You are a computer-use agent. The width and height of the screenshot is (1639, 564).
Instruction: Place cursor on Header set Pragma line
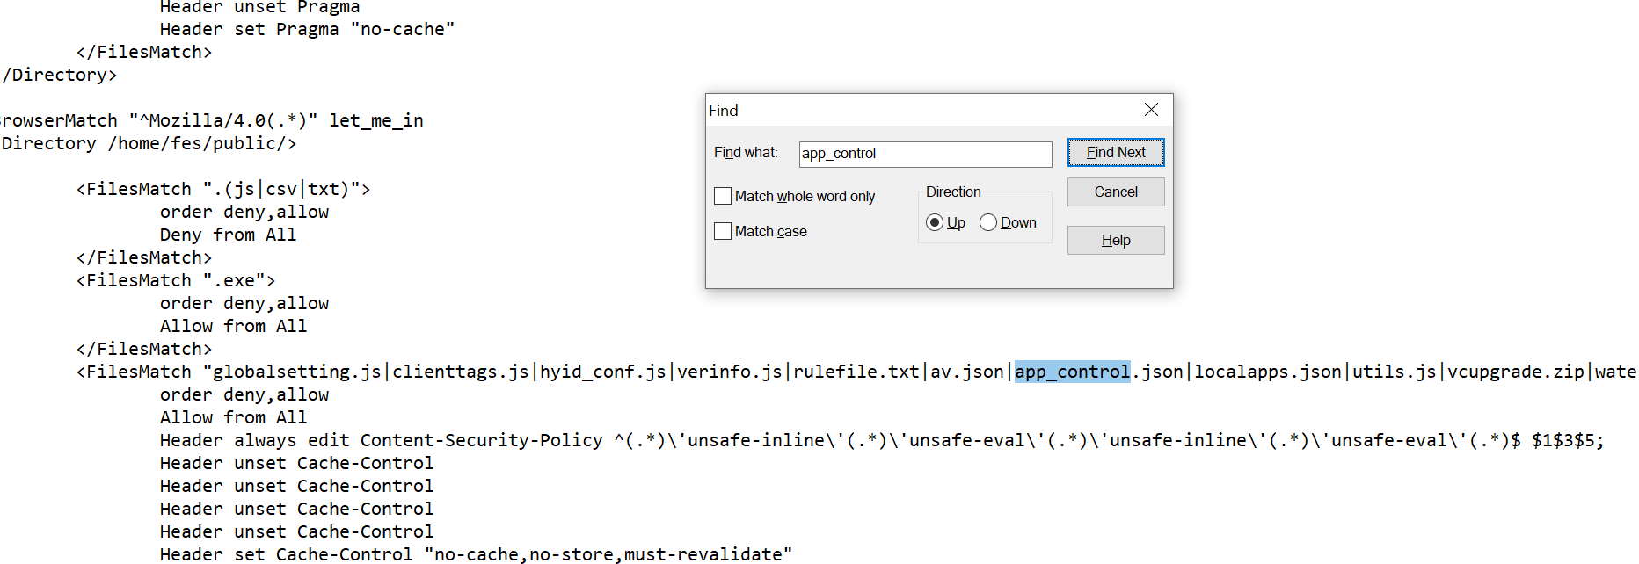(x=307, y=30)
